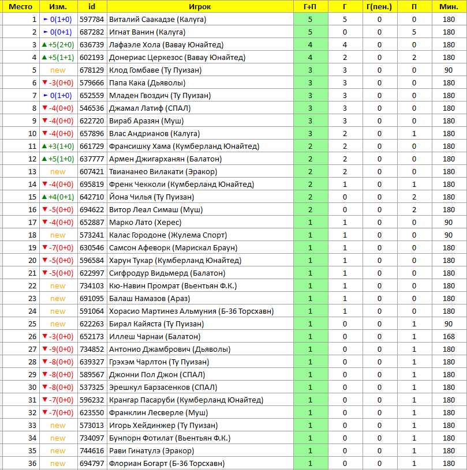467x470 pixels.
Task: Select player Френк Чекколи
Action: tap(181, 185)
